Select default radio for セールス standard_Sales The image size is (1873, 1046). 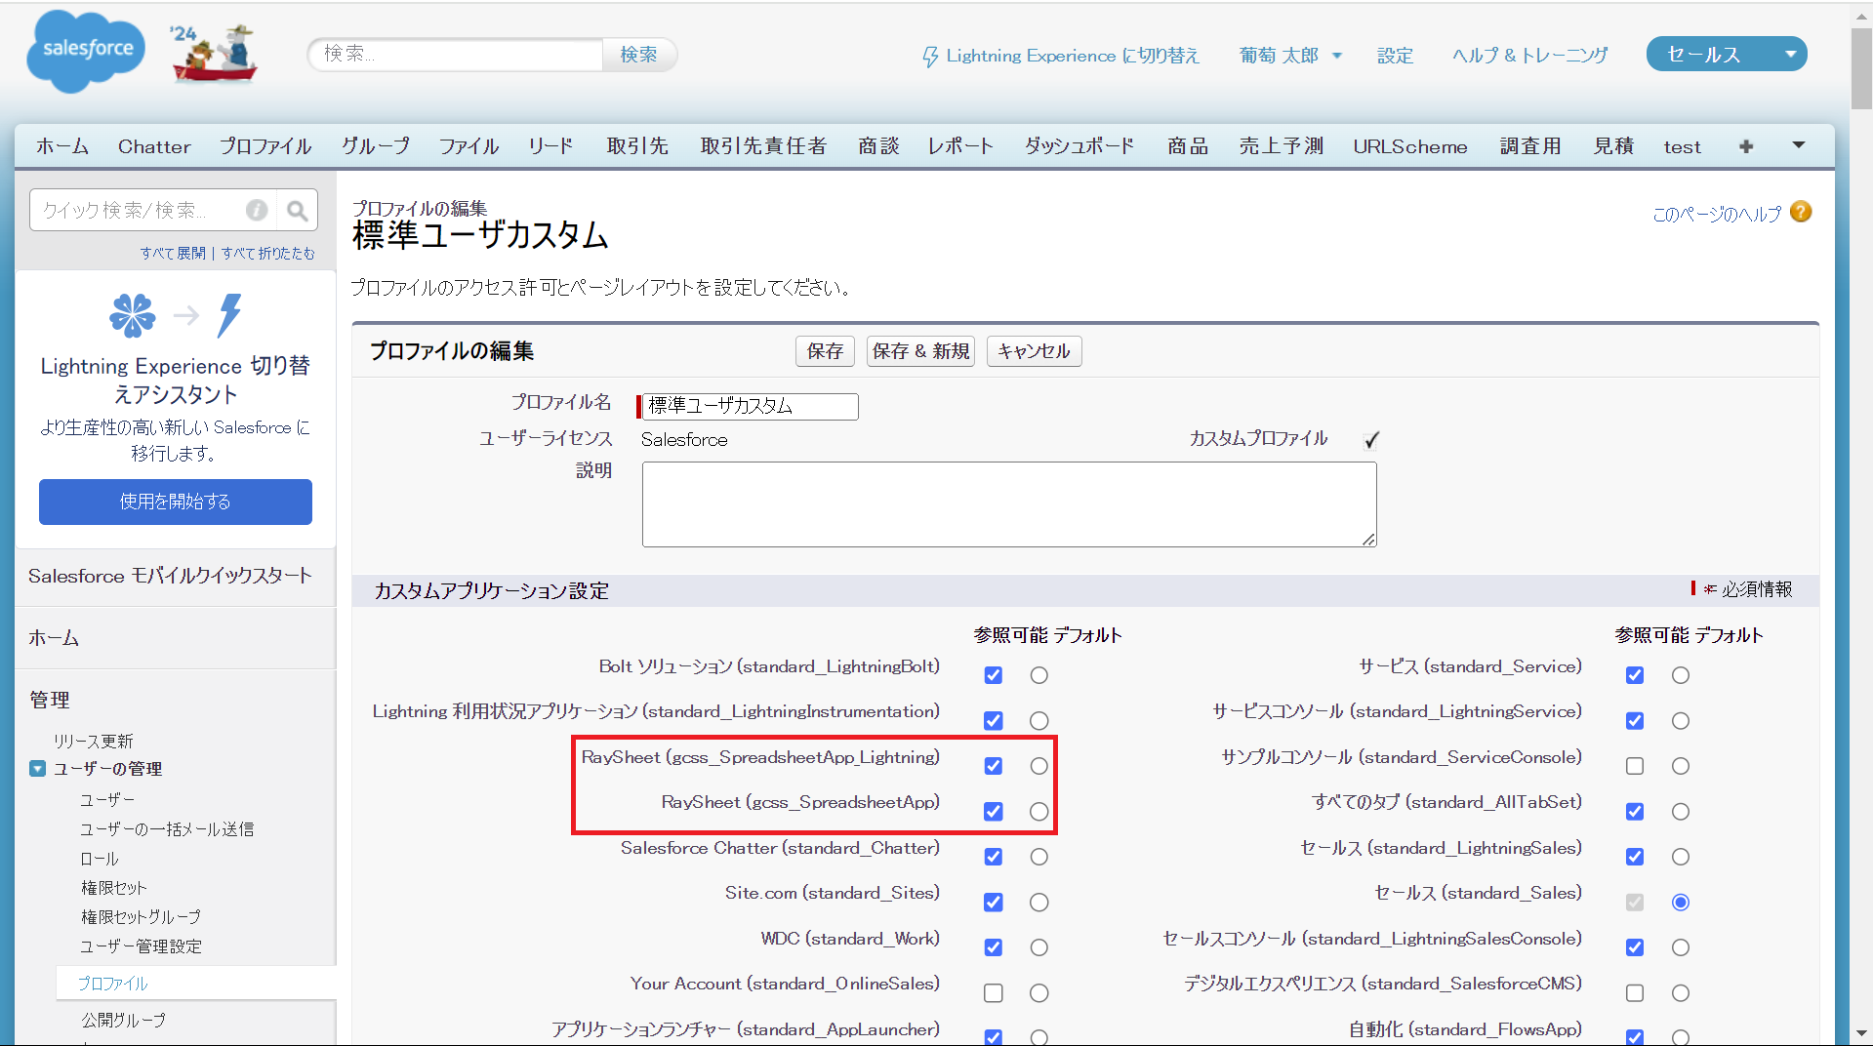(1681, 903)
